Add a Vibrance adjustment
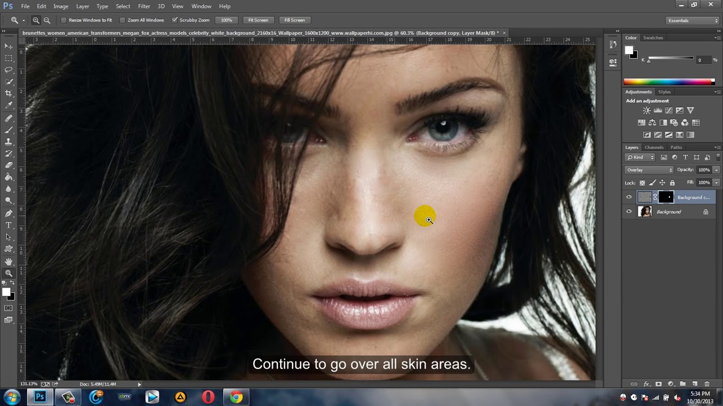 click(x=690, y=111)
